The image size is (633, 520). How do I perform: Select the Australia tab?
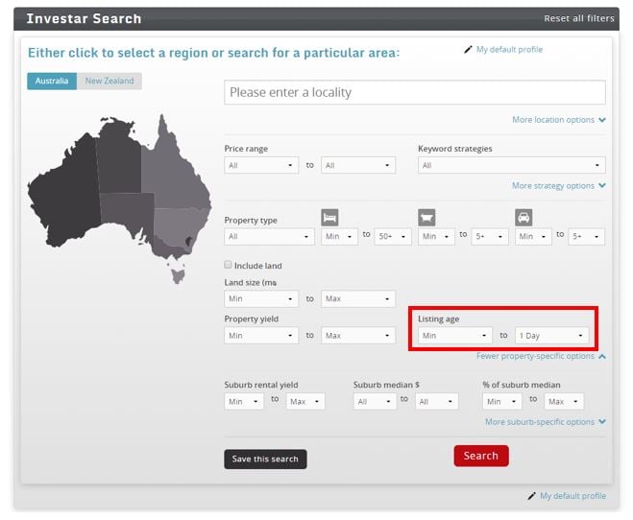point(52,81)
